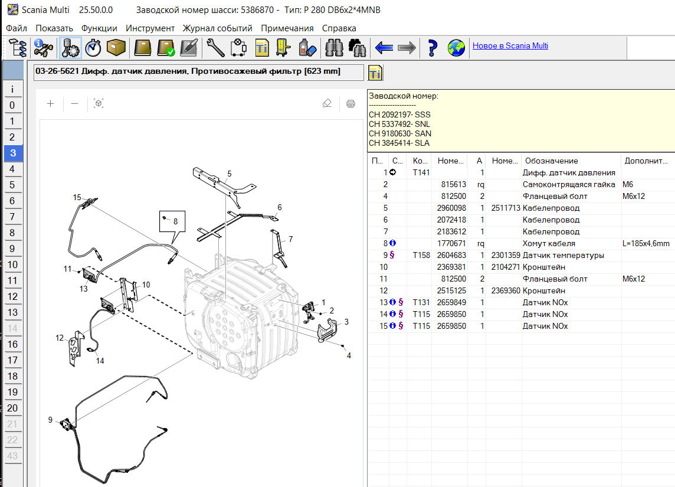Screen dimensions: 675x487
Task: Select part number 2960098
Action: pyautogui.click(x=451, y=208)
